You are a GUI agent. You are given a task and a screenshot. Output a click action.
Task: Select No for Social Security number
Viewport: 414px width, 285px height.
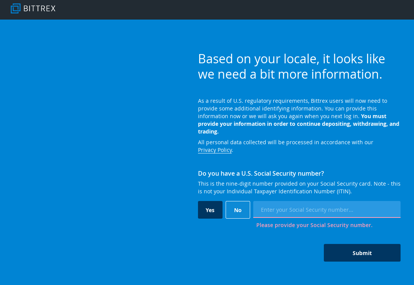(238, 210)
